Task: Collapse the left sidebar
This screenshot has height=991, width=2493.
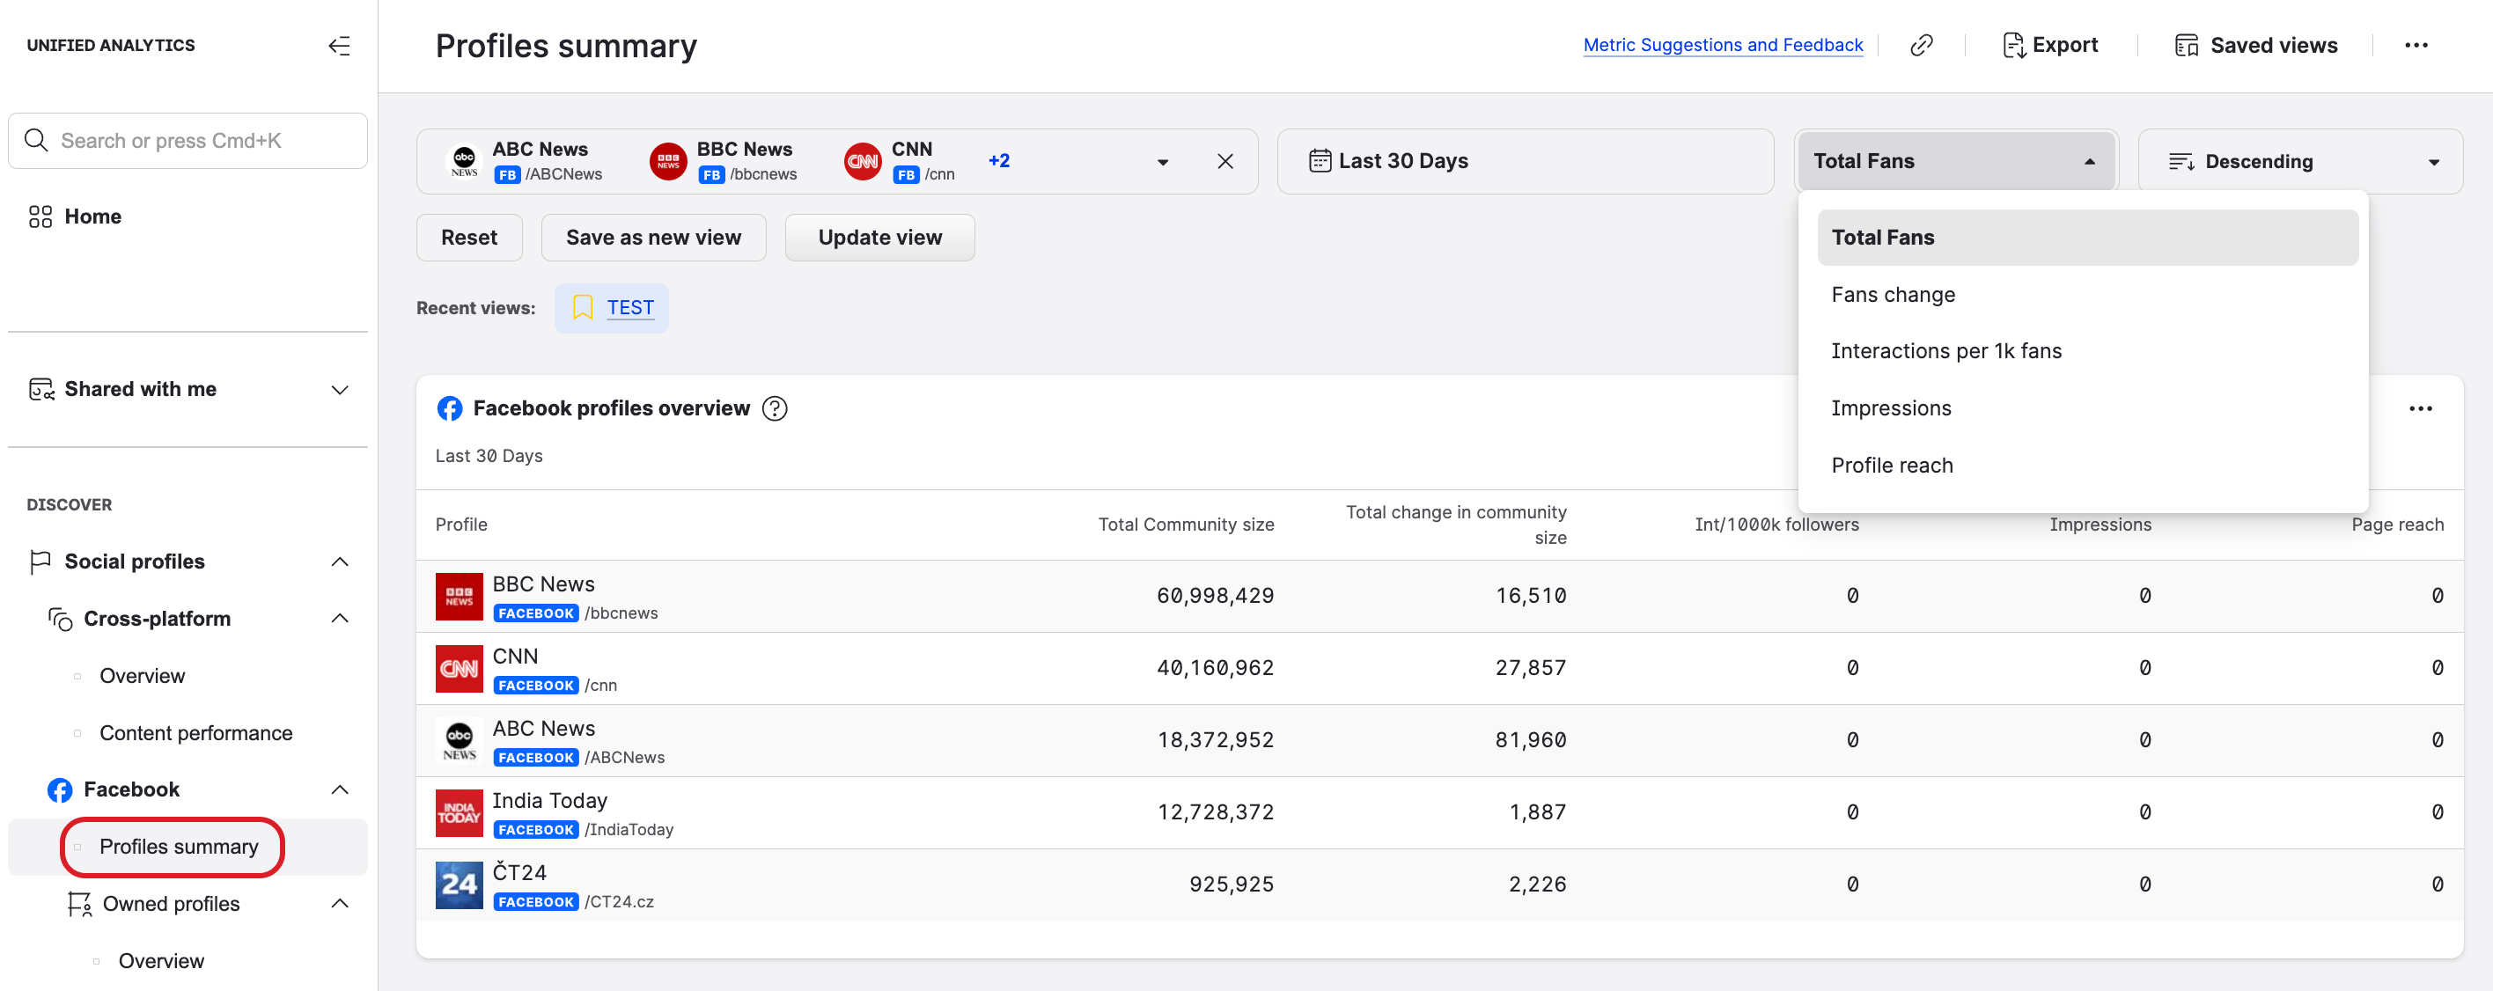Action: pyautogui.click(x=339, y=45)
